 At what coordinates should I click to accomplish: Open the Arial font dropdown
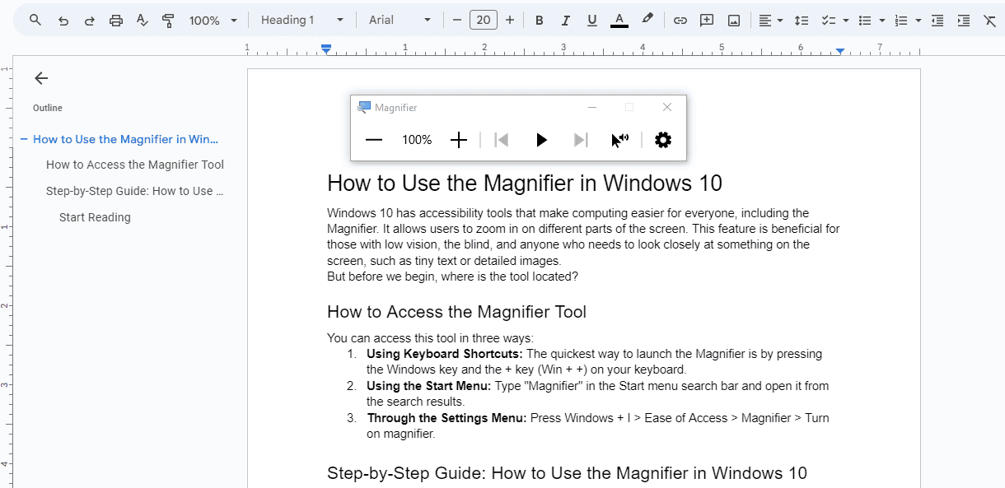click(x=400, y=21)
